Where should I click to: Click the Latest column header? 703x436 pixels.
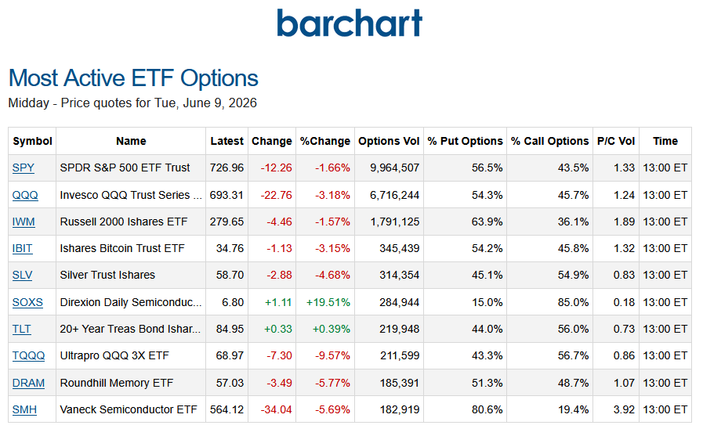click(x=226, y=141)
